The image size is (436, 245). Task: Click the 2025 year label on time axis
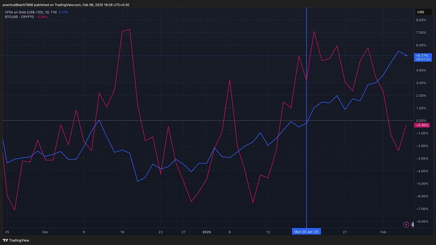tap(207, 232)
